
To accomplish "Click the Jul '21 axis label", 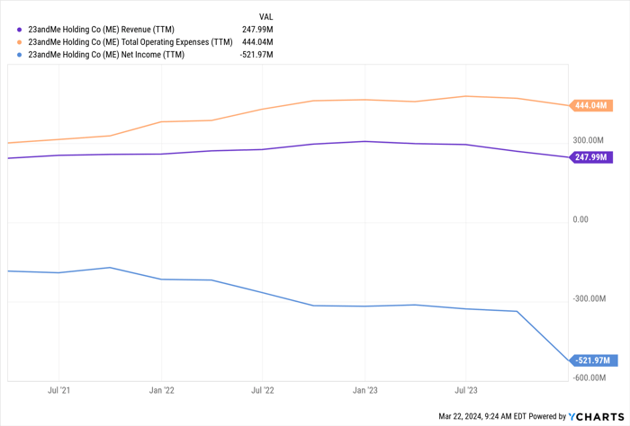I will 59,390.
